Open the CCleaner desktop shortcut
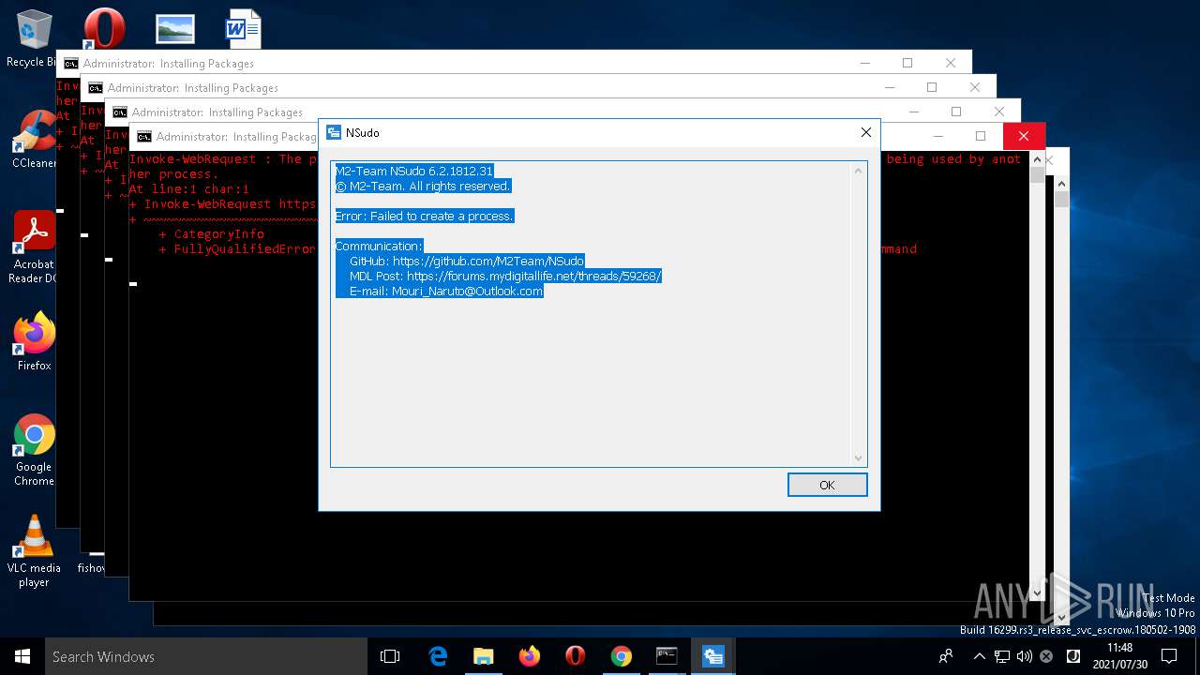 tap(34, 139)
